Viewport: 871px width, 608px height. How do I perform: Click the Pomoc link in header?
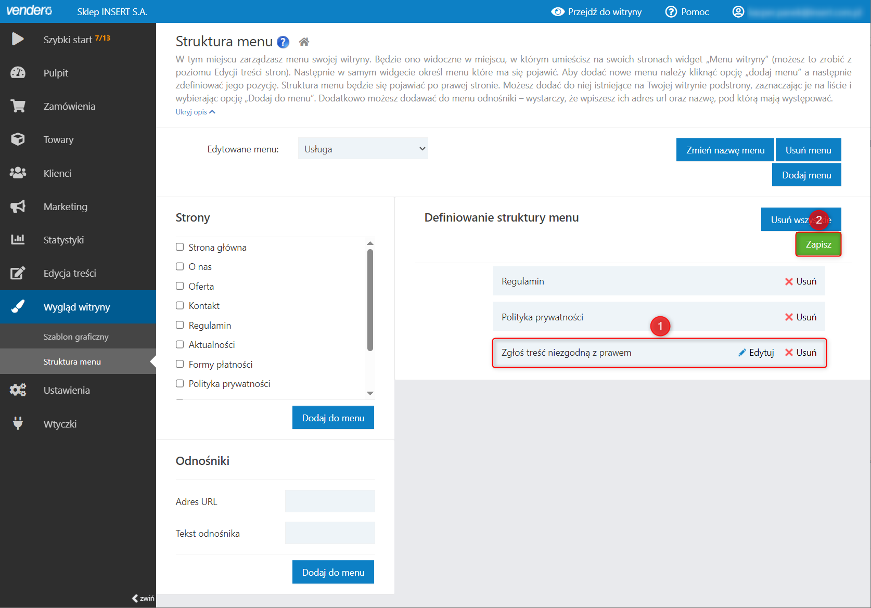coord(687,11)
